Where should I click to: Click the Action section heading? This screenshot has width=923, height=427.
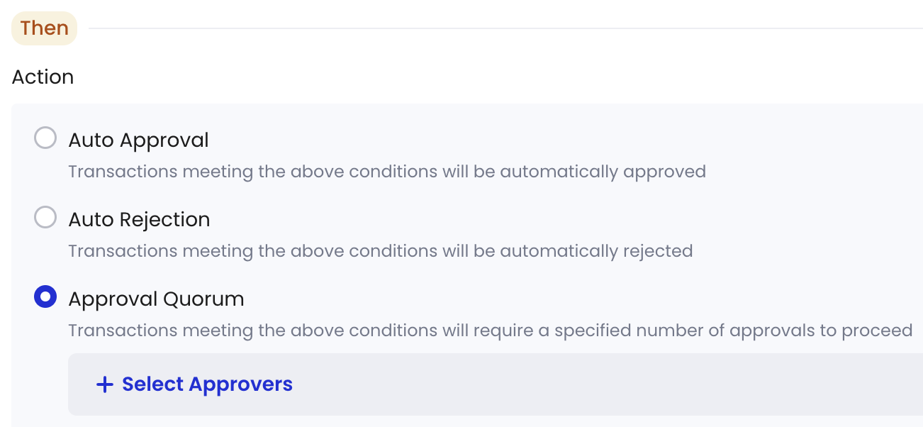[43, 77]
